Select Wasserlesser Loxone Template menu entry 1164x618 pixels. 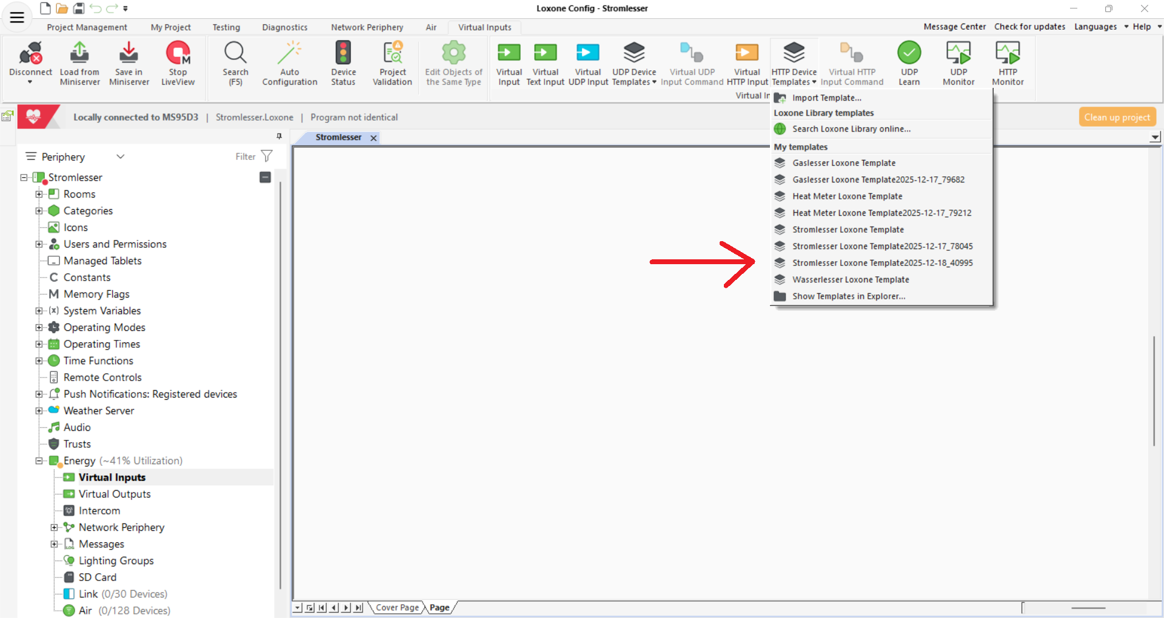tap(850, 280)
